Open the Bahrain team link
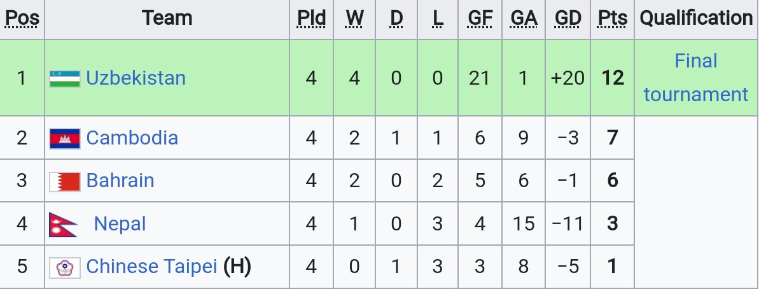The width and height of the screenshot is (759, 289). click(120, 181)
